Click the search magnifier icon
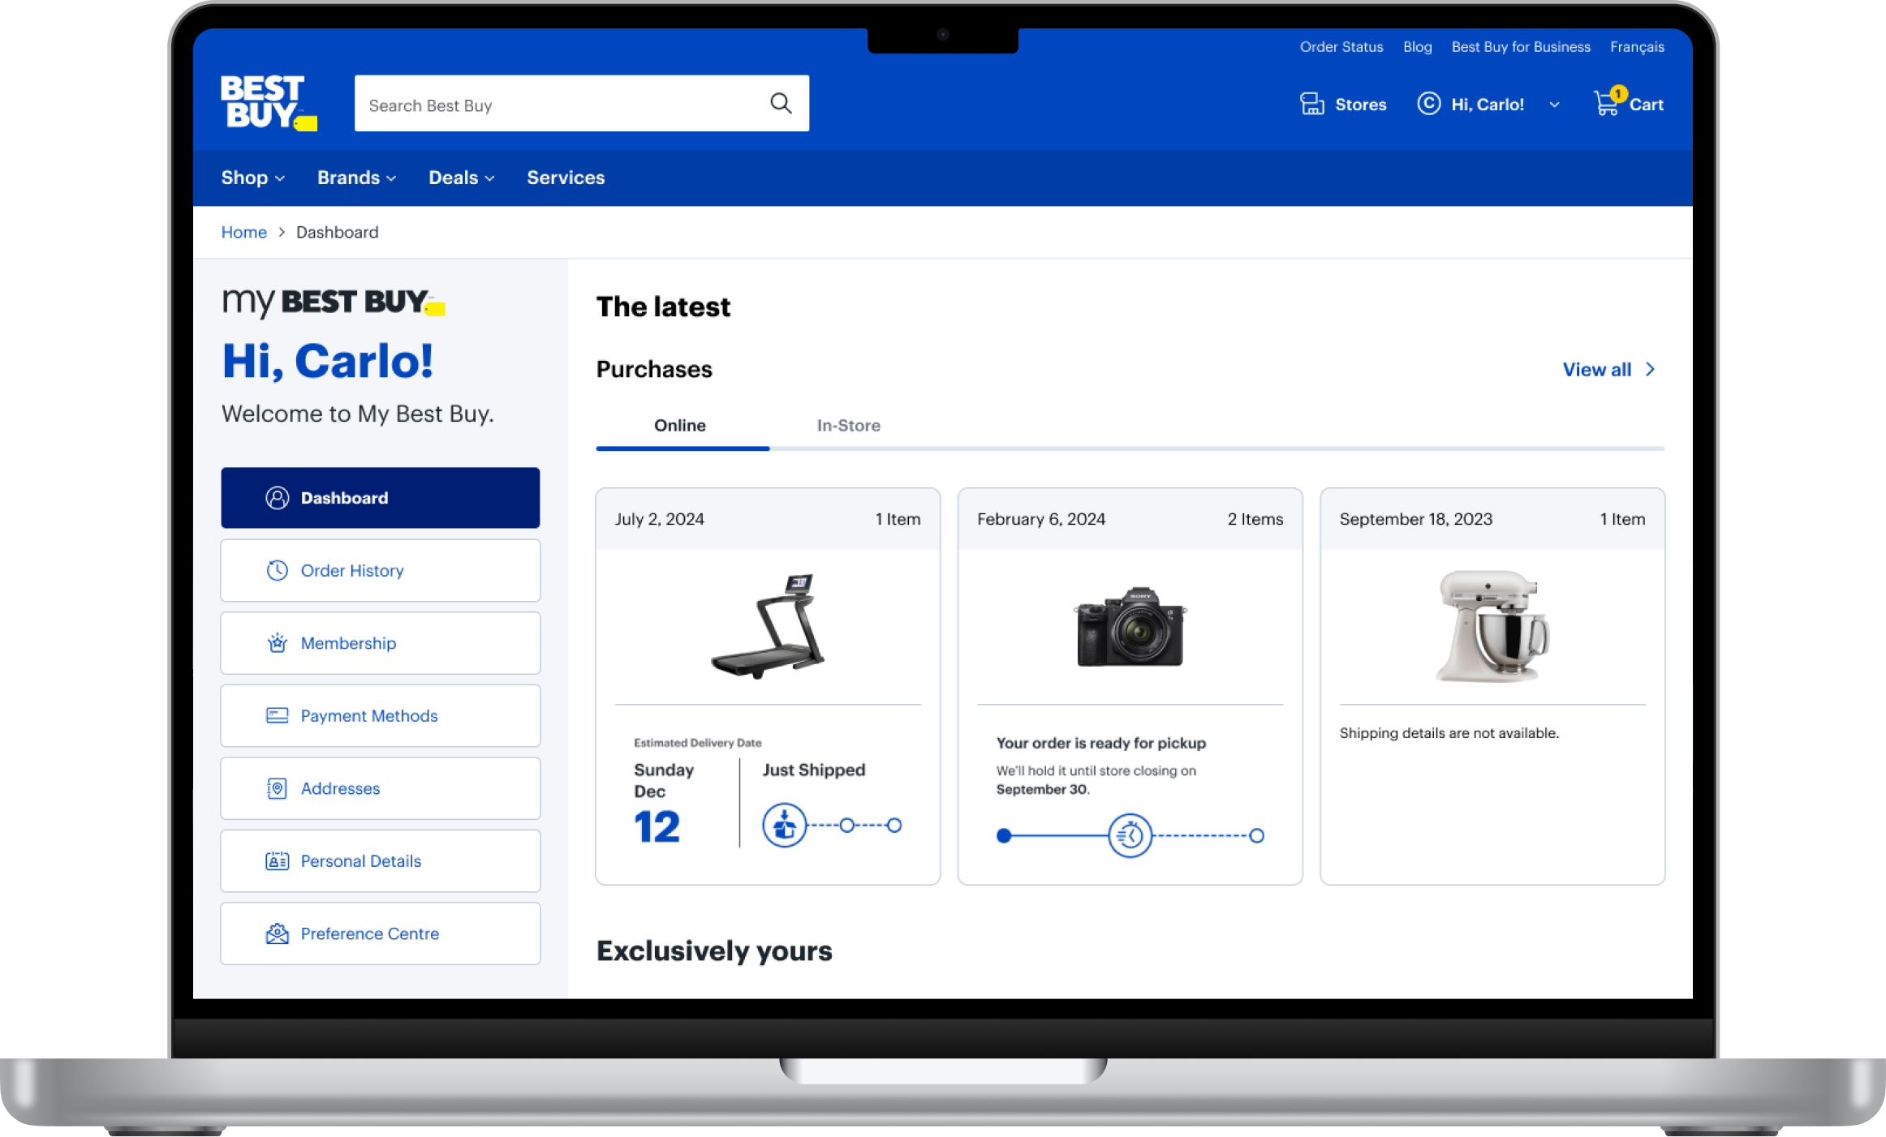Image resolution: width=1886 pixels, height=1137 pixels. point(781,103)
